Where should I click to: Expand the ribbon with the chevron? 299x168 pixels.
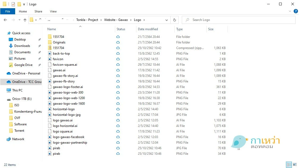click(x=290, y=11)
